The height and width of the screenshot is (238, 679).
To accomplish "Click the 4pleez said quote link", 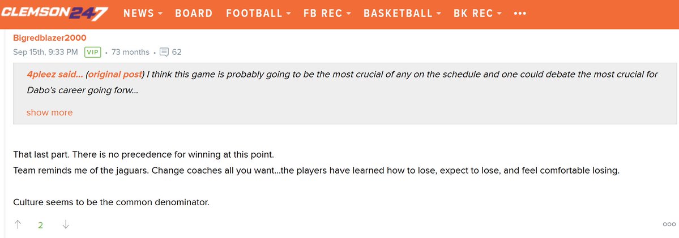I will click(54, 75).
